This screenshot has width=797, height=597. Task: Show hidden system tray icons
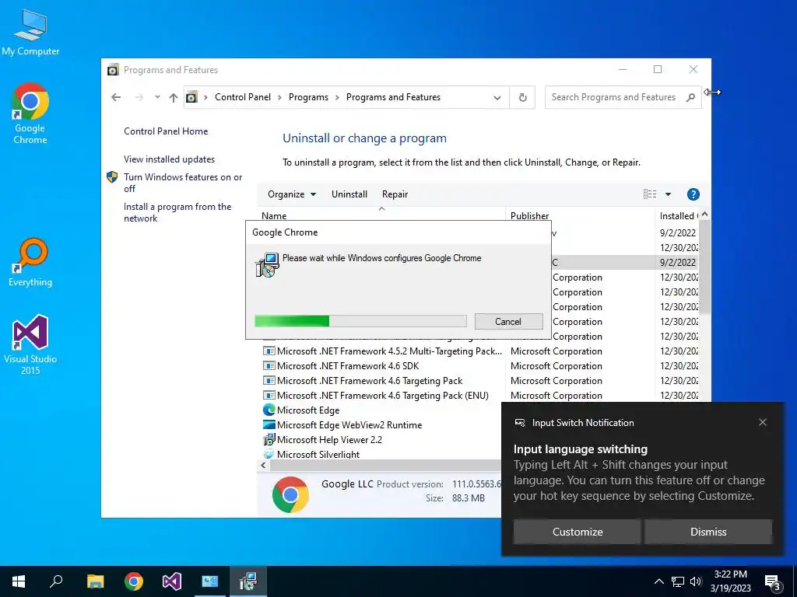[658, 581]
